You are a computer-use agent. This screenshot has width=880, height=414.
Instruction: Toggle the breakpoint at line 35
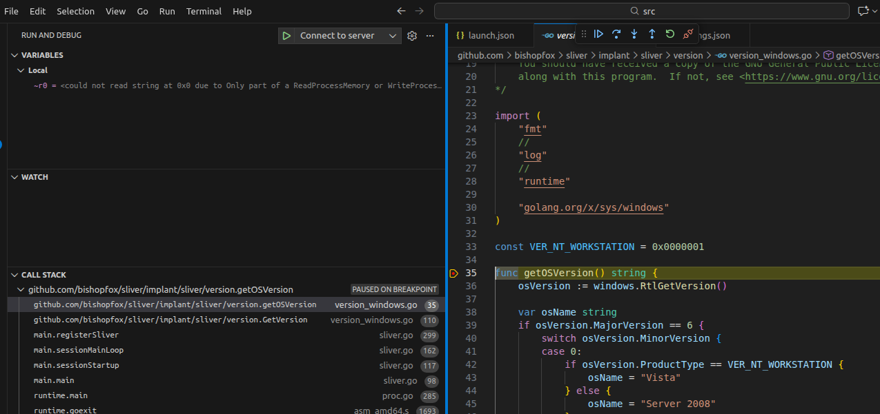point(453,273)
